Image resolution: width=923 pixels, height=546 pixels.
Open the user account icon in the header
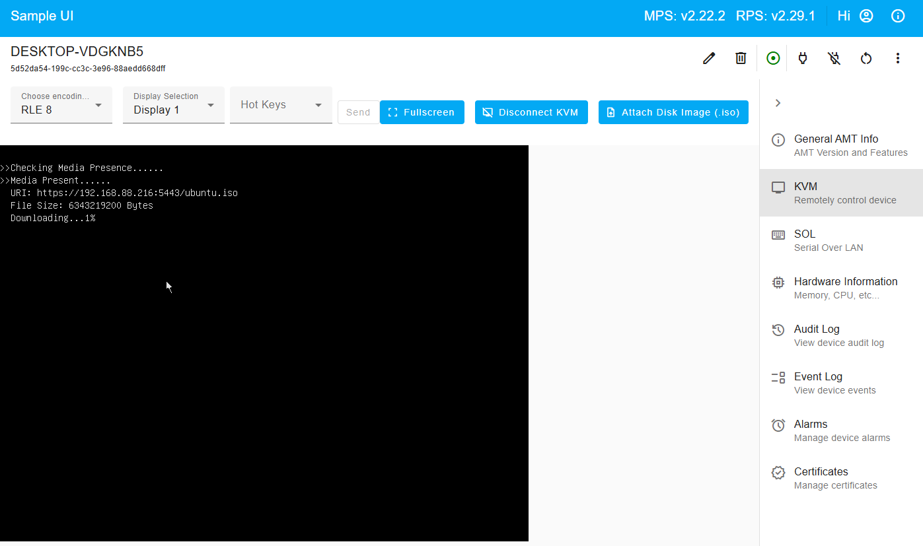866,15
